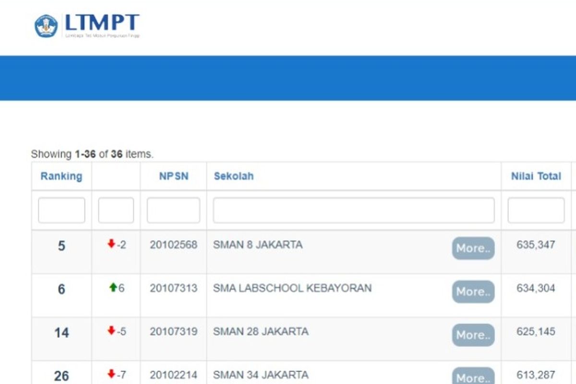Click the NPSN filter input box

point(173,210)
